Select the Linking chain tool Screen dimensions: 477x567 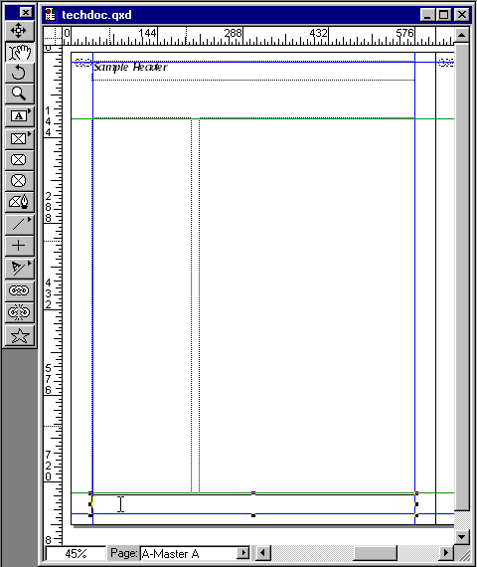20,290
